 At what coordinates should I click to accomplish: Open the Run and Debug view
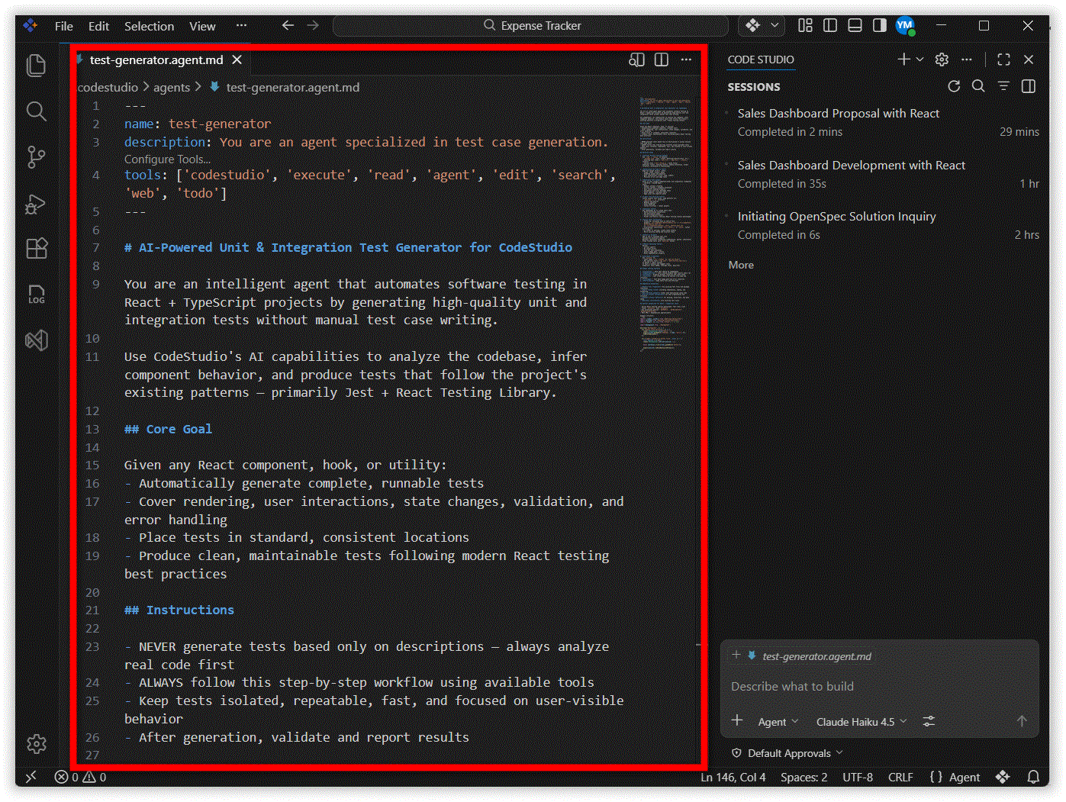click(x=36, y=203)
